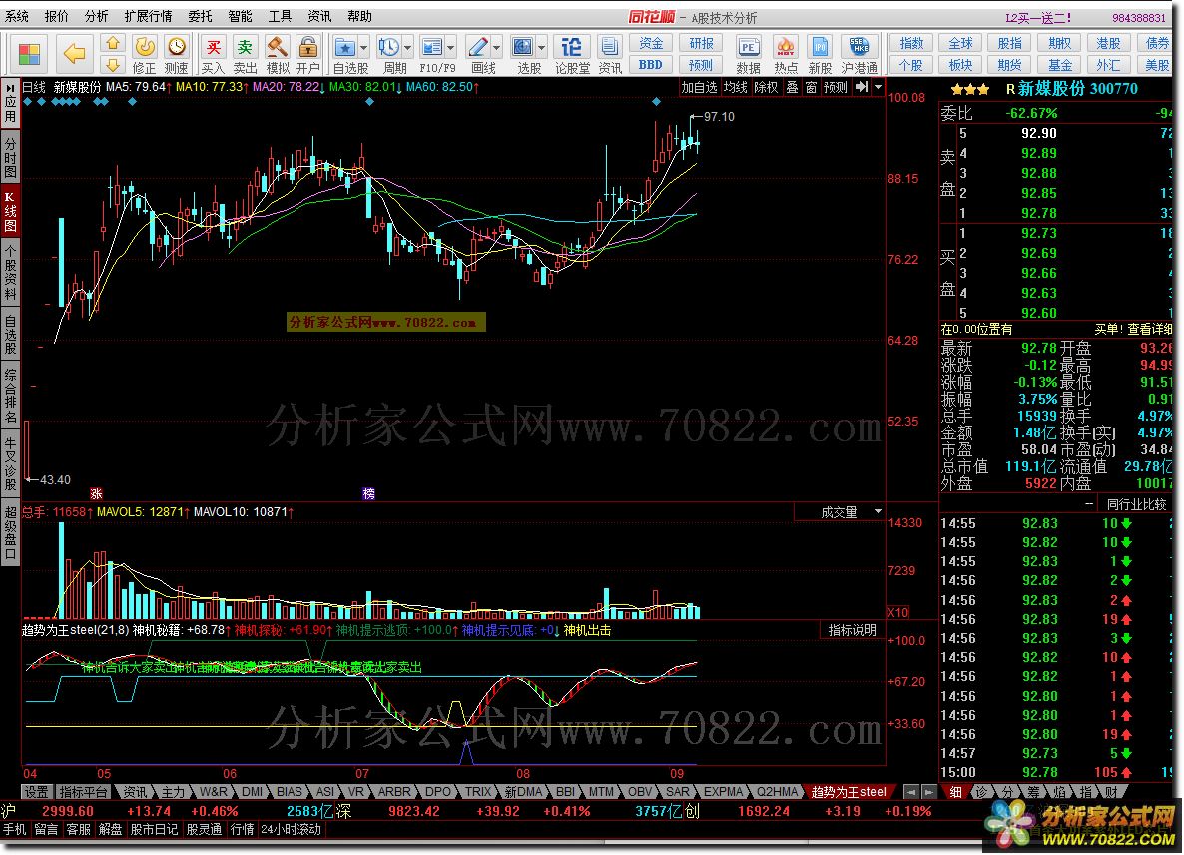Toggle the 均线 moving average display
This screenshot has height=855, width=1184.
[735, 87]
